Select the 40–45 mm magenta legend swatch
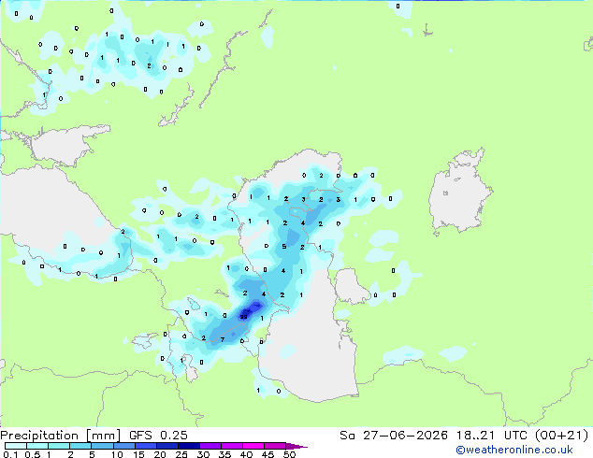 click(253, 446)
